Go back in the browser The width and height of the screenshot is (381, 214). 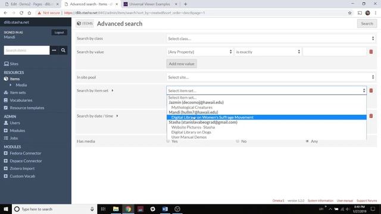pyautogui.click(x=5, y=13)
